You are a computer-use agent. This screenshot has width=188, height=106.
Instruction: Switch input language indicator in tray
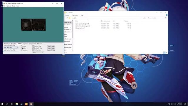click(x=174, y=104)
